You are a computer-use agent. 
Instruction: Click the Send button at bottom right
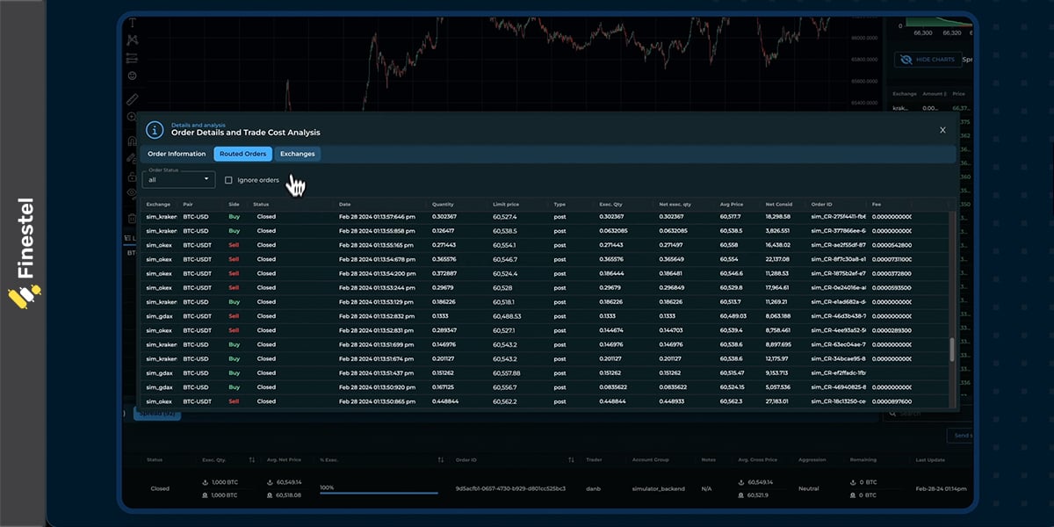coord(963,435)
